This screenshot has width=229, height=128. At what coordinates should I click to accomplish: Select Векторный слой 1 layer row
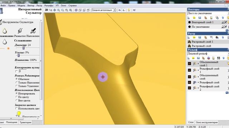208,22
